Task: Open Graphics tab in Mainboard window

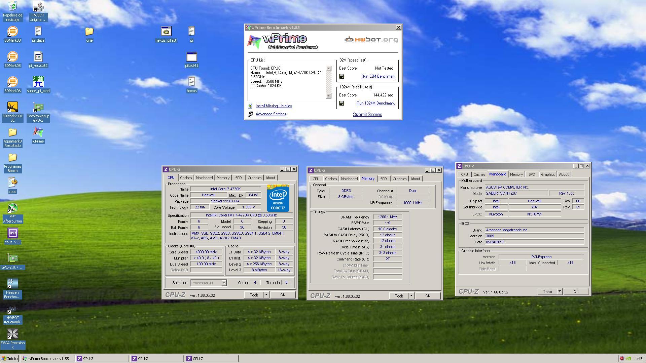Action: [548, 174]
